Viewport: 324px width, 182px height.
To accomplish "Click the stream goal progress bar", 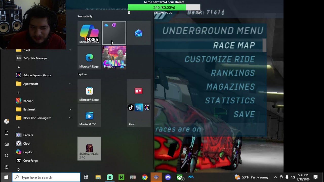I will pos(164,8).
